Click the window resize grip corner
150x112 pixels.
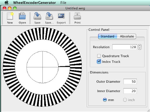[148, 111]
